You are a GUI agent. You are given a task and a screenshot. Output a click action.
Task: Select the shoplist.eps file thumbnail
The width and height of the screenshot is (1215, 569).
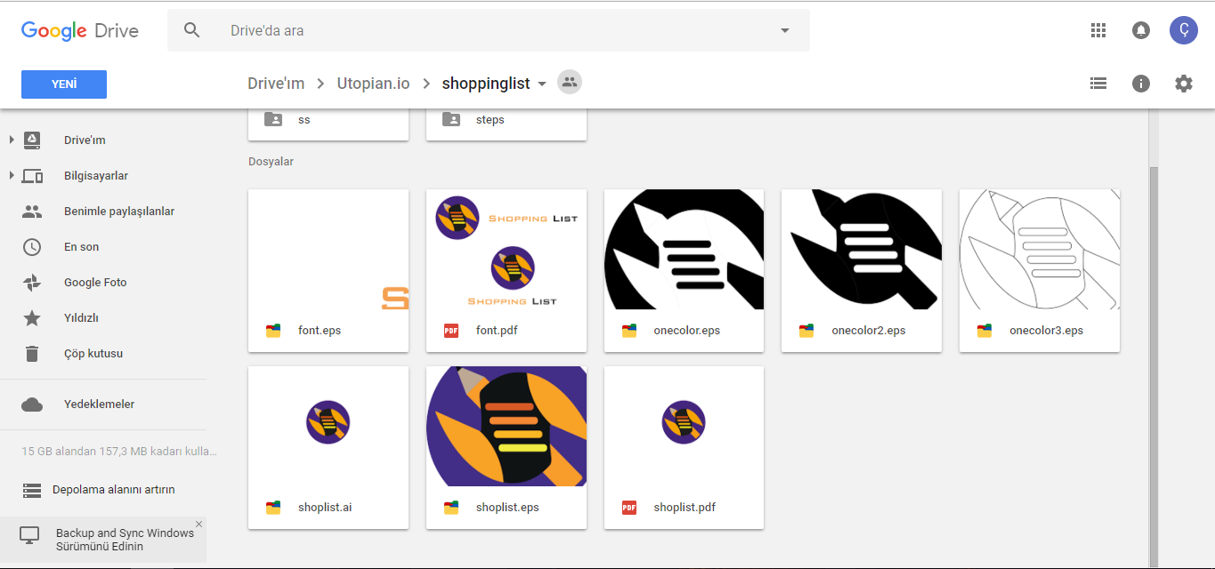click(506, 427)
